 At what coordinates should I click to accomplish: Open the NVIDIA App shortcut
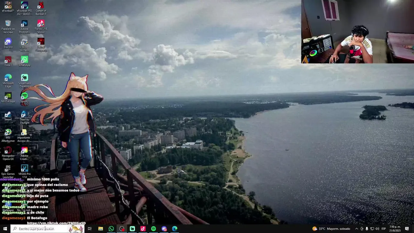(8, 97)
